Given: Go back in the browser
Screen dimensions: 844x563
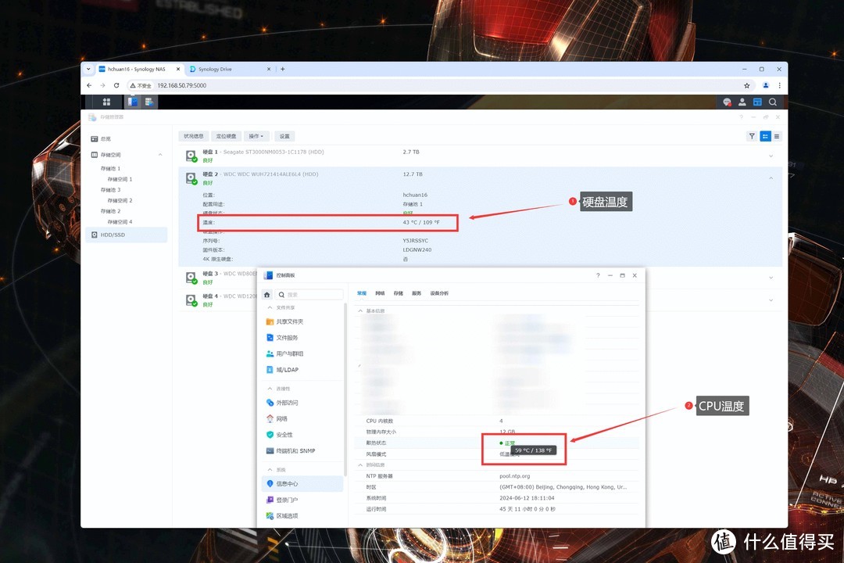Looking at the screenshot, I should 89,86.
